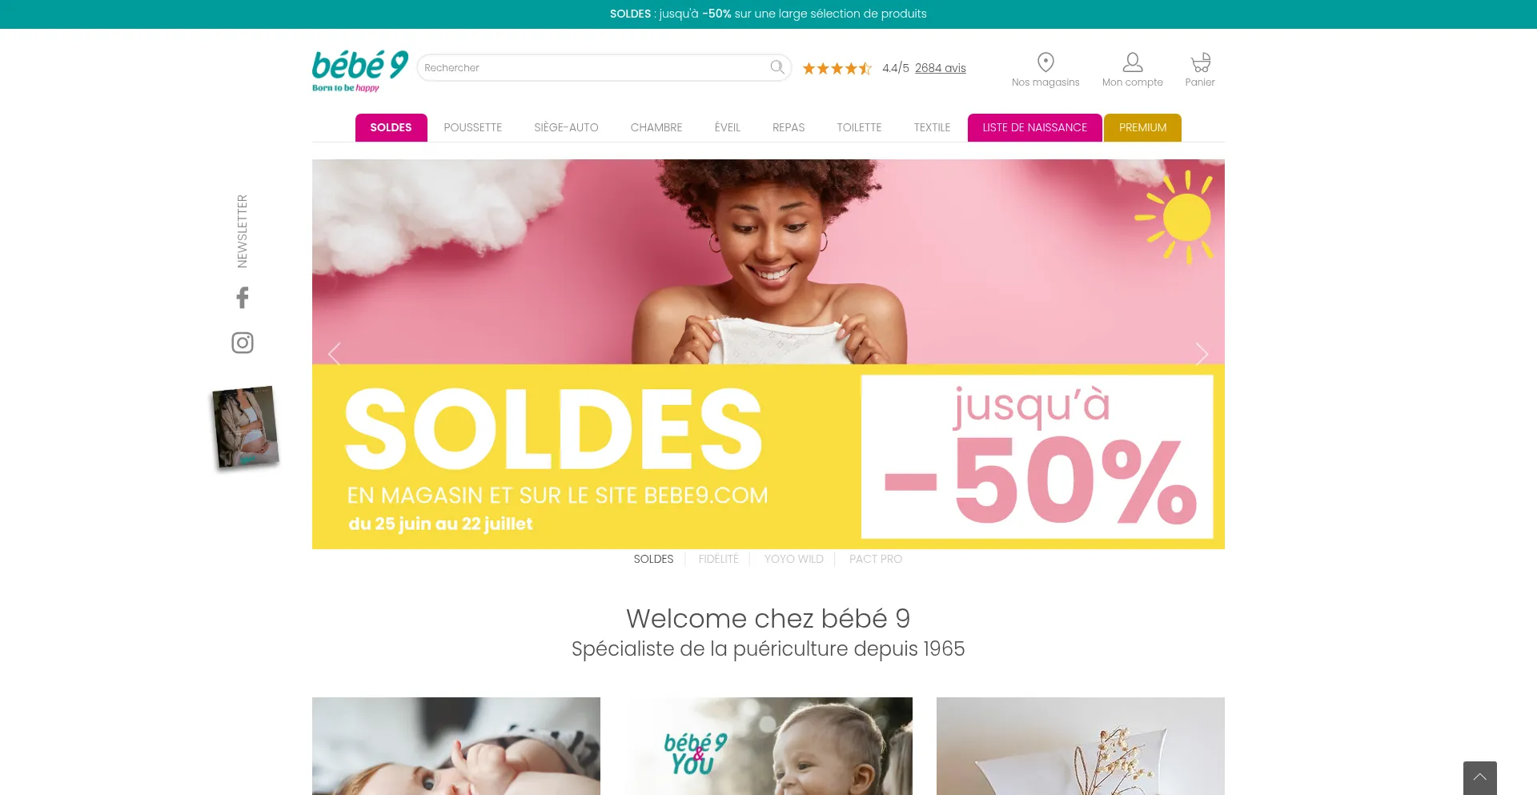This screenshot has height=795, width=1537.
Task: Open the LISTE DE NAISSANCE tab
Action: coord(1034,127)
